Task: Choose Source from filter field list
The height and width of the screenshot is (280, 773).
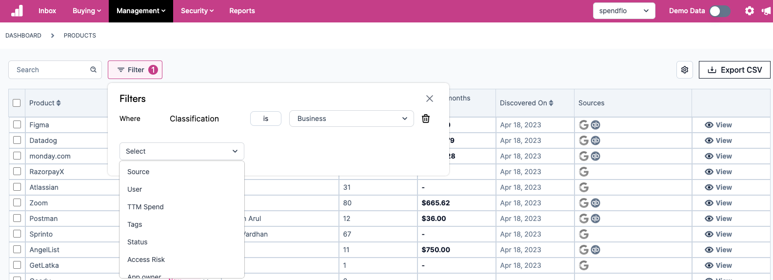Action: tap(181, 172)
